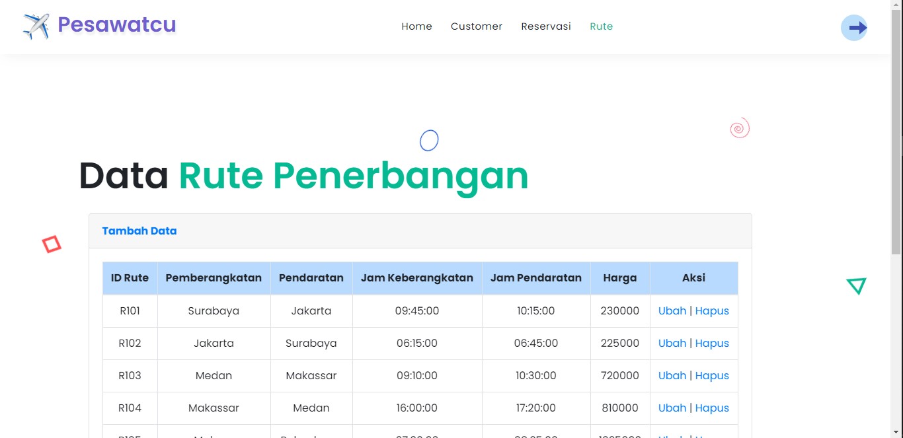The width and height of the screenshot is (903, 438).
Task: Open the Reservasi menu item
Action: pyautogui.click(x=546, y=26)
